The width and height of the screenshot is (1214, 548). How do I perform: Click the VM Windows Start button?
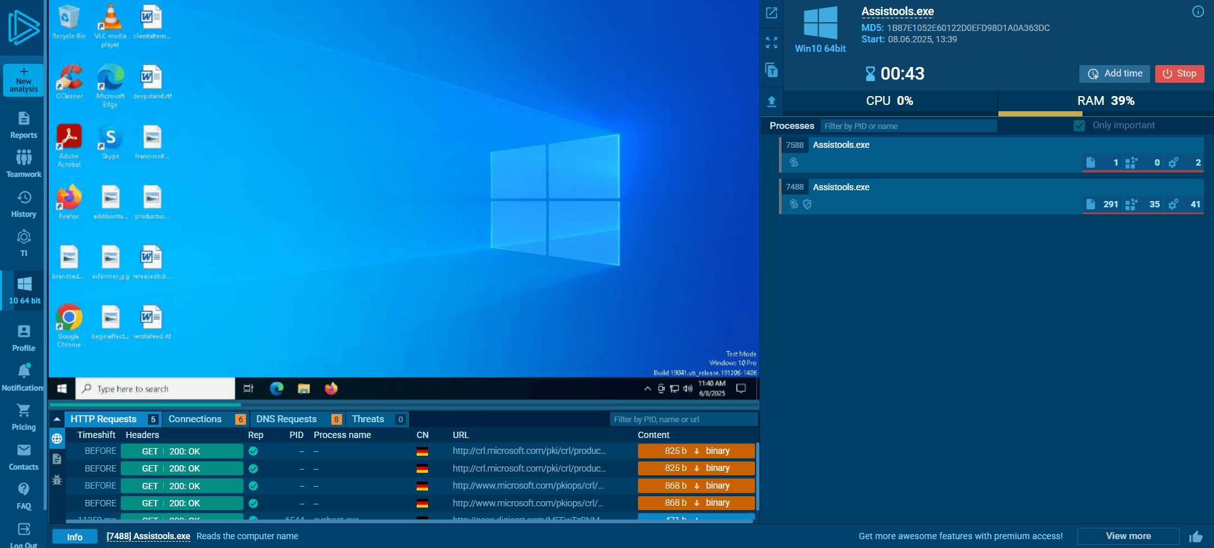[62, 389]
